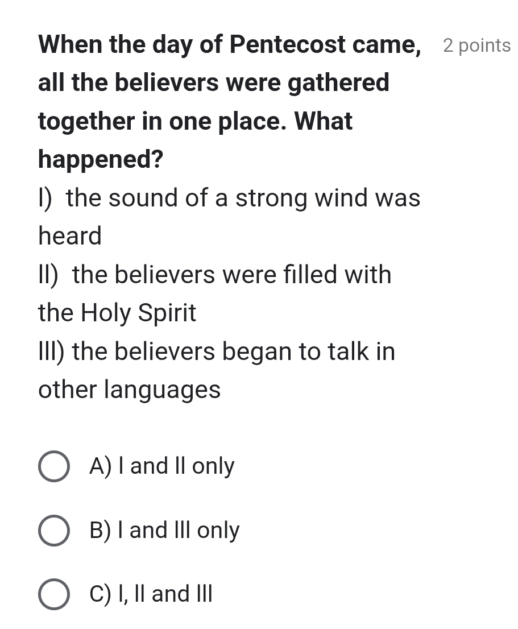Choose the radio circle beside option B
The width and height of the screenshot is (518, 629).
[54, 531]
